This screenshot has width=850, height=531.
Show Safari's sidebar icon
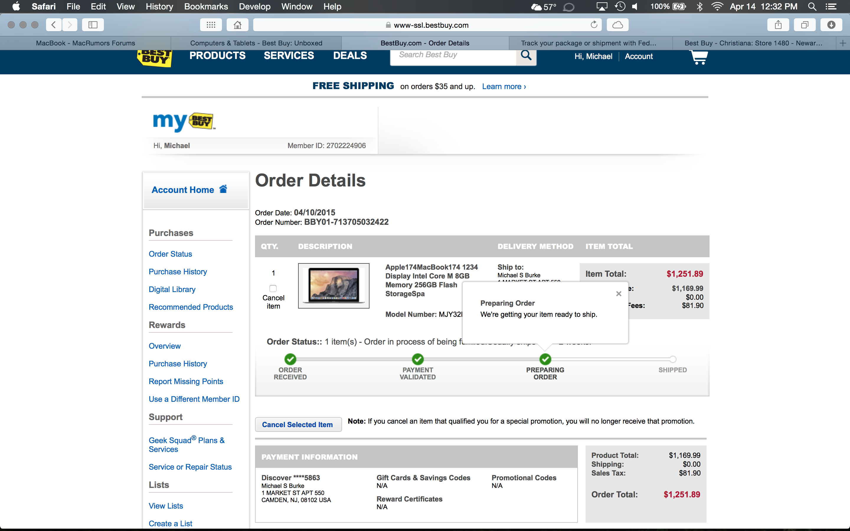pyautogui.click(x=93, y=24)
